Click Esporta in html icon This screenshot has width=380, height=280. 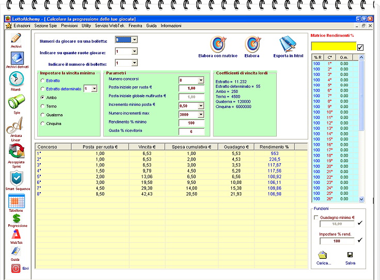(288, 44)
